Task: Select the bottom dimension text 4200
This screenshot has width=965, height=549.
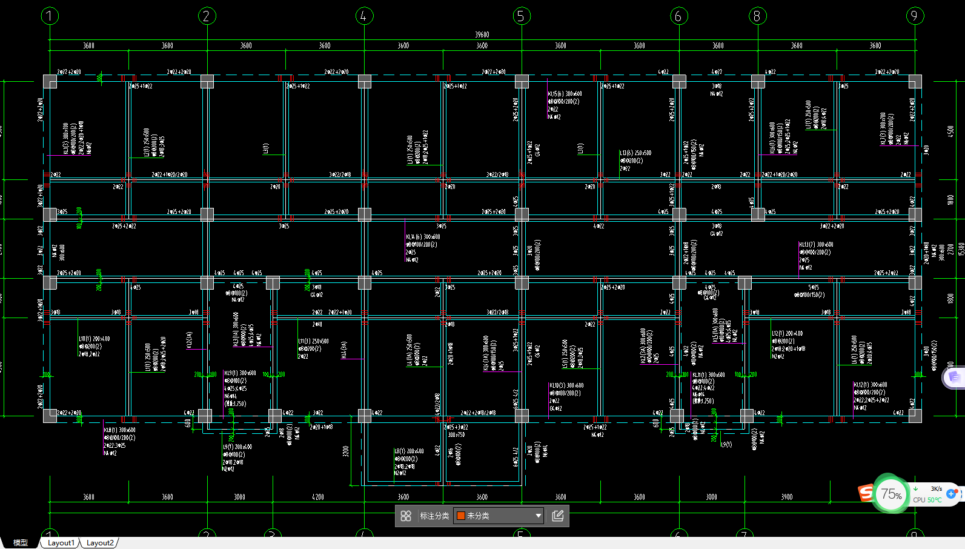Action: (x=318, y=497)
